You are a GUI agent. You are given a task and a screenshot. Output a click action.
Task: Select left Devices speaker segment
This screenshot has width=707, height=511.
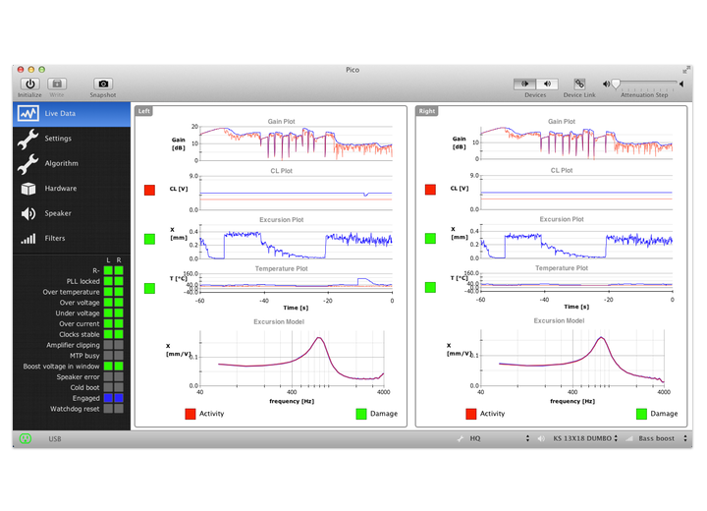pos(524,84)
